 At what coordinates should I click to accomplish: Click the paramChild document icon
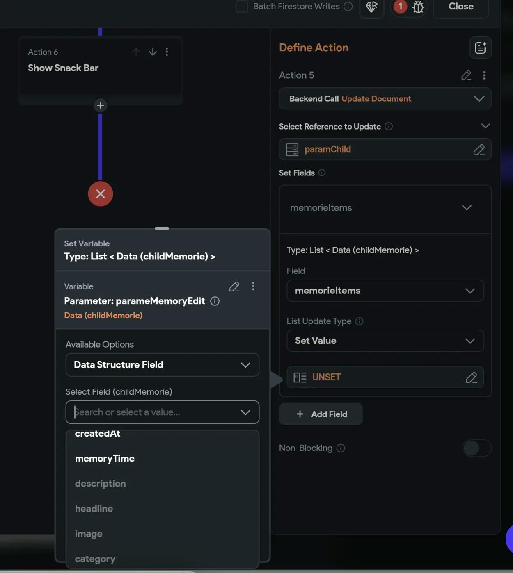pos(292,150)
